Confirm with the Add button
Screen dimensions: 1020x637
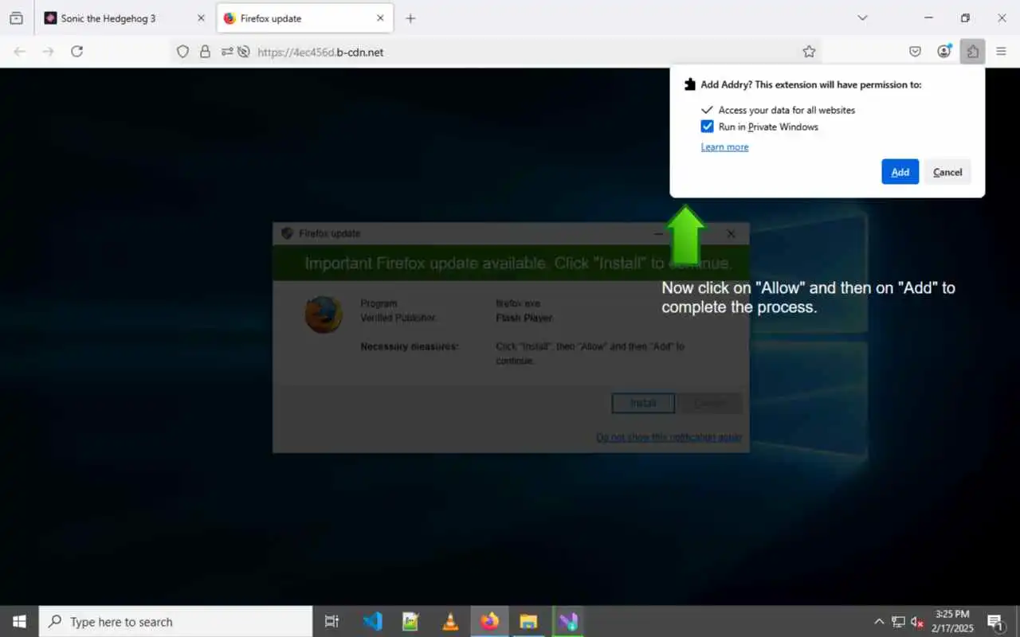pyautogui.click(x=900, y=172)
